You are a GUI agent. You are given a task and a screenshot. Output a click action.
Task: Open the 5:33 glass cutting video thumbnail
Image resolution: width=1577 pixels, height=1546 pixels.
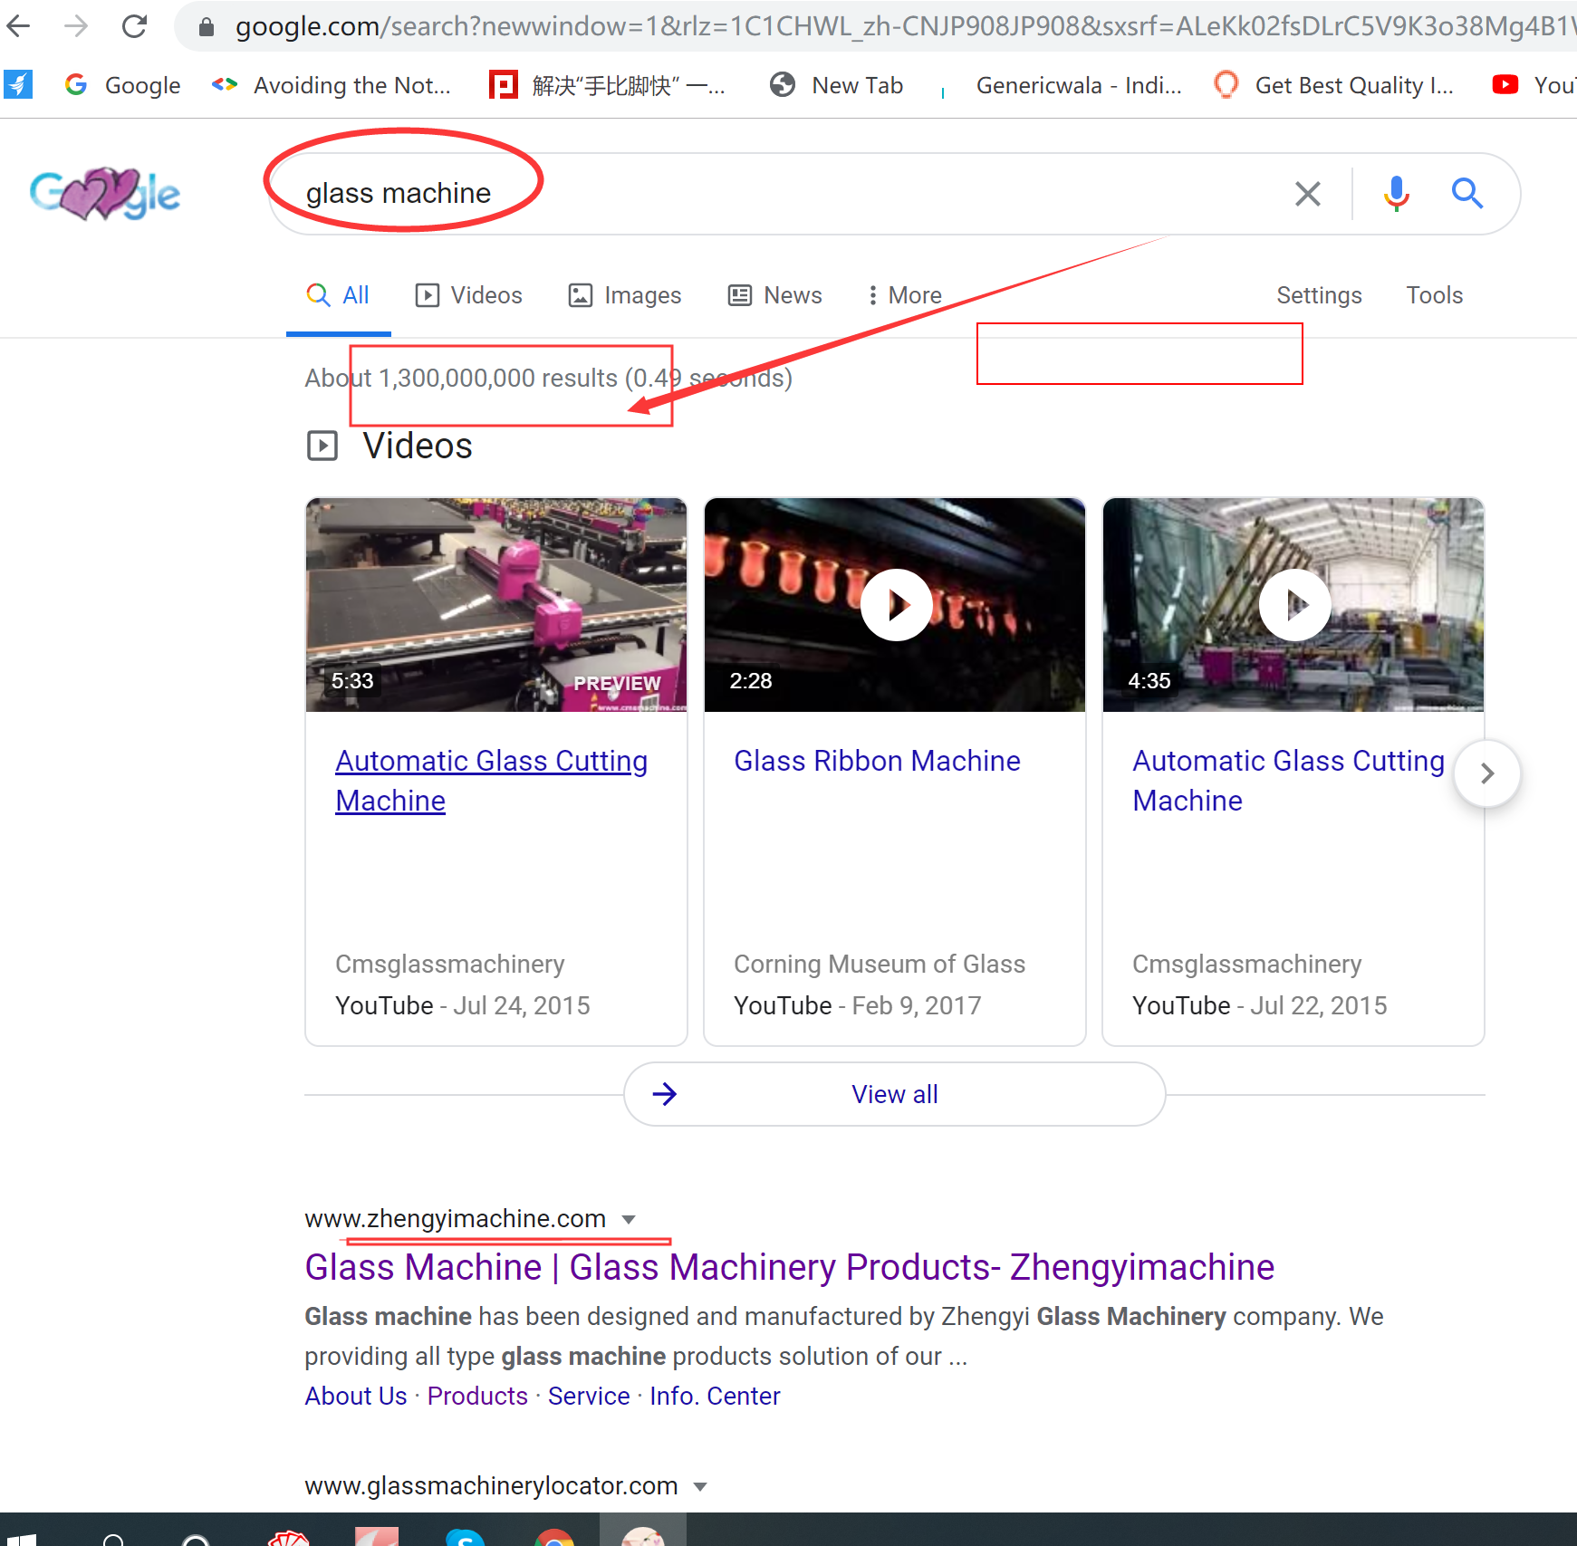[496, 605]
